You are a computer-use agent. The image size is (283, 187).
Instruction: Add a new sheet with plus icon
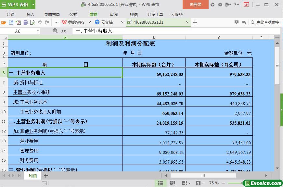pyautogui.click(x=46, y=176)
